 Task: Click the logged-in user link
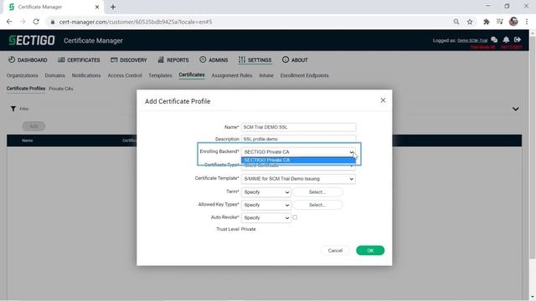(x=472, y=41)
